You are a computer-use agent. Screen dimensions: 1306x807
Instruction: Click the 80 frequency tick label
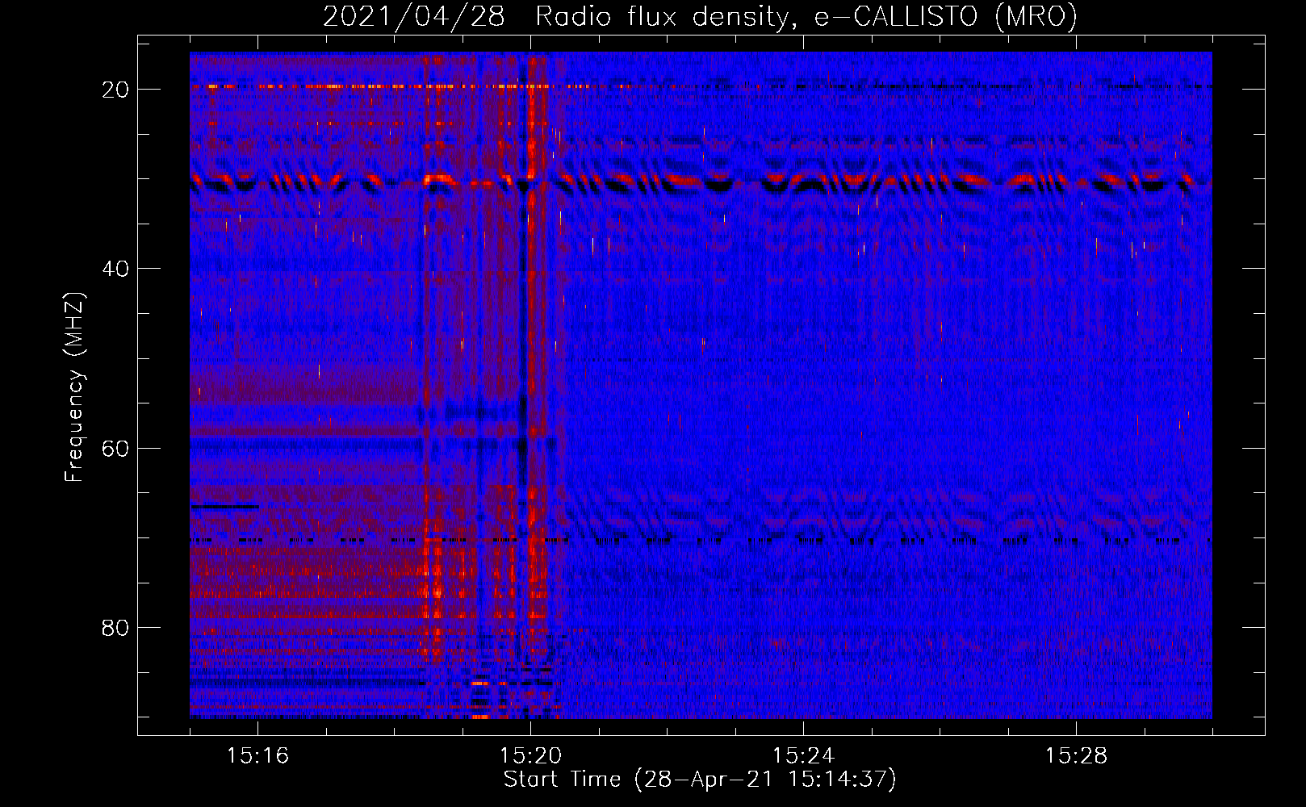tap(116, 627)
